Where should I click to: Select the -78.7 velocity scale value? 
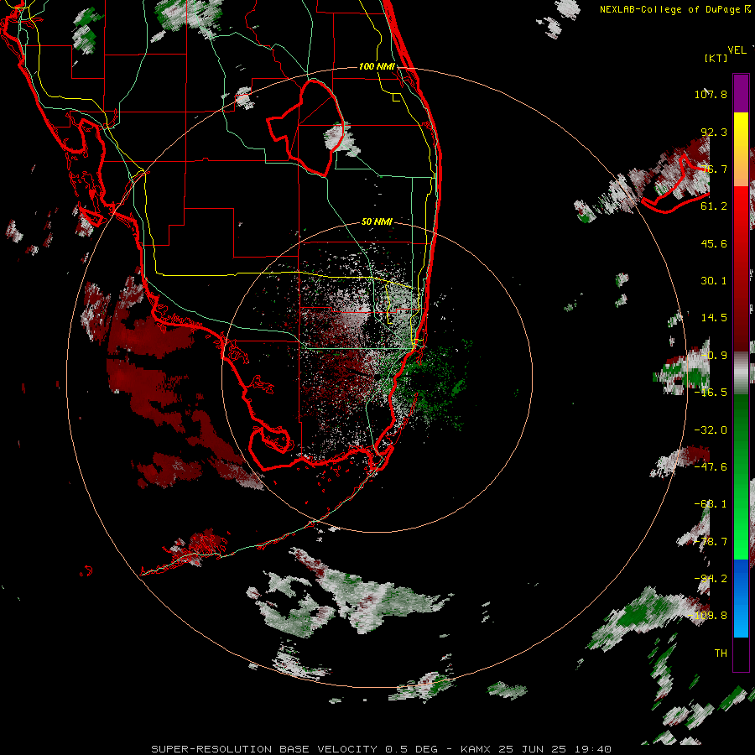tap(711, 542)
